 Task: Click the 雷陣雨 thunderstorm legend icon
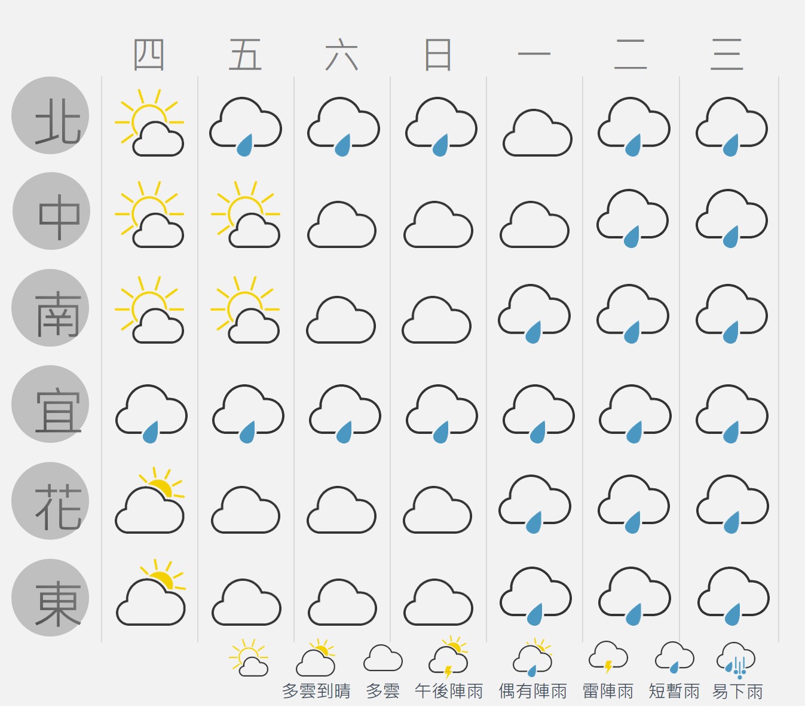608,658
